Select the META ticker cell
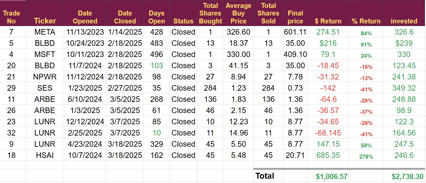Screen dimensions: 426x183 (45, 32)
